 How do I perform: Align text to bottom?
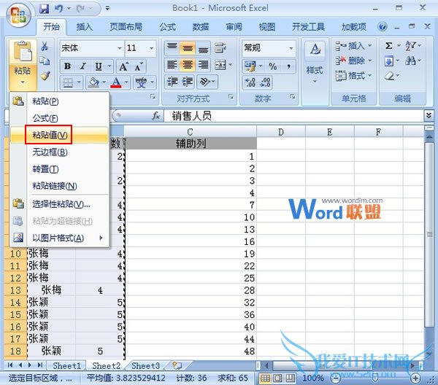pos(203,48)
